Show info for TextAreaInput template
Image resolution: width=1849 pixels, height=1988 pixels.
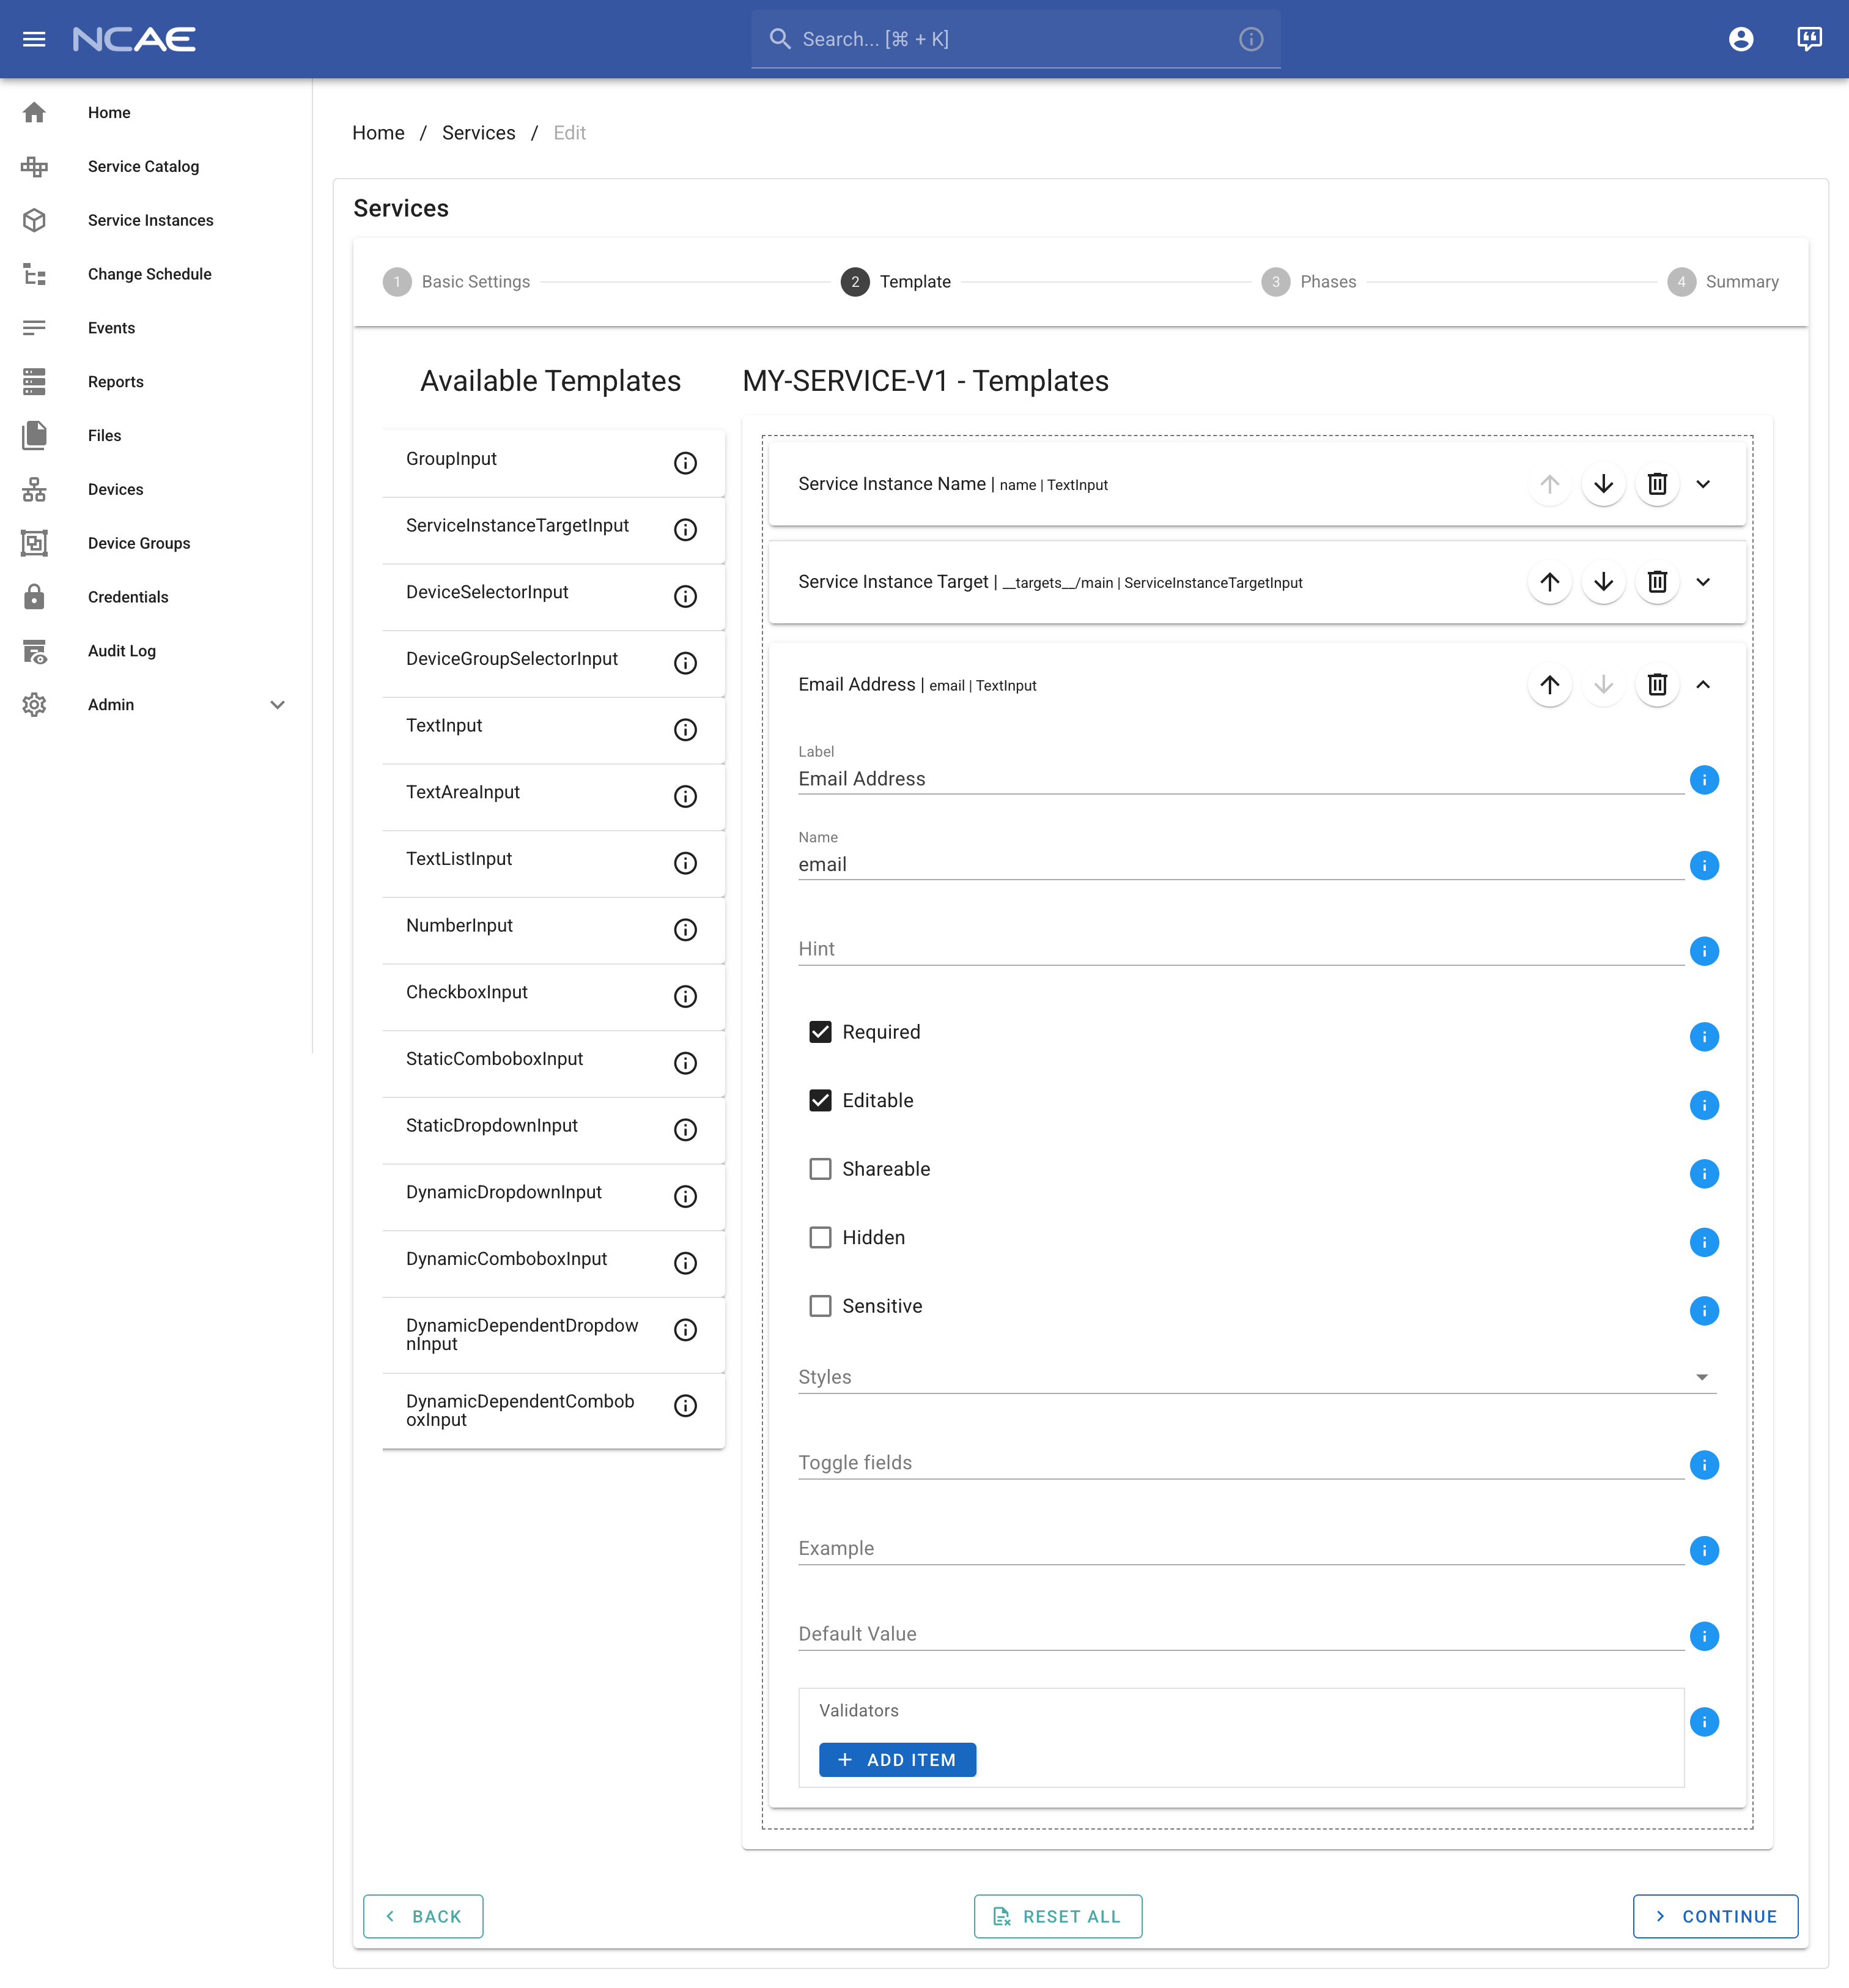(x=685, y=796)
